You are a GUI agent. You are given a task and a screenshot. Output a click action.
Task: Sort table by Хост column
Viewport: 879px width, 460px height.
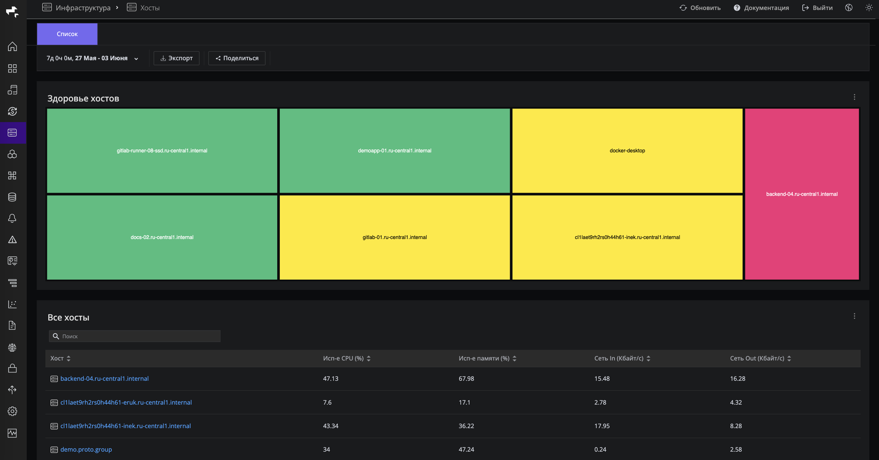pyautogui.click(x=61, y=358)
